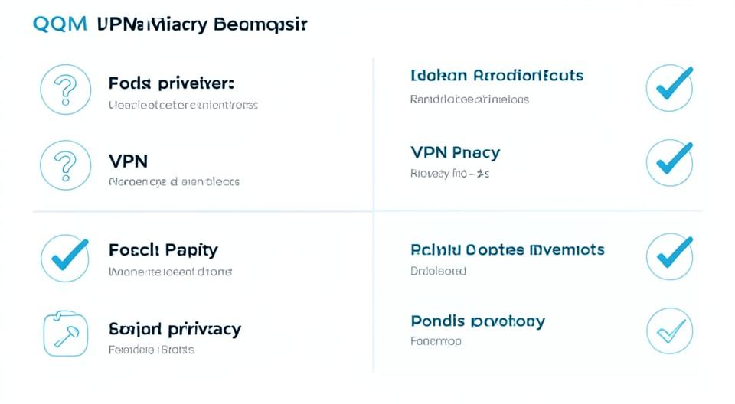Toggle the checkmark next to VPN Pnacy

pyautogui.click(x=670, y=163)
